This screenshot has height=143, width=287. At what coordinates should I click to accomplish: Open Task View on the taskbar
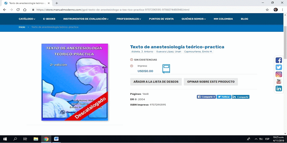tap(25, 139)
